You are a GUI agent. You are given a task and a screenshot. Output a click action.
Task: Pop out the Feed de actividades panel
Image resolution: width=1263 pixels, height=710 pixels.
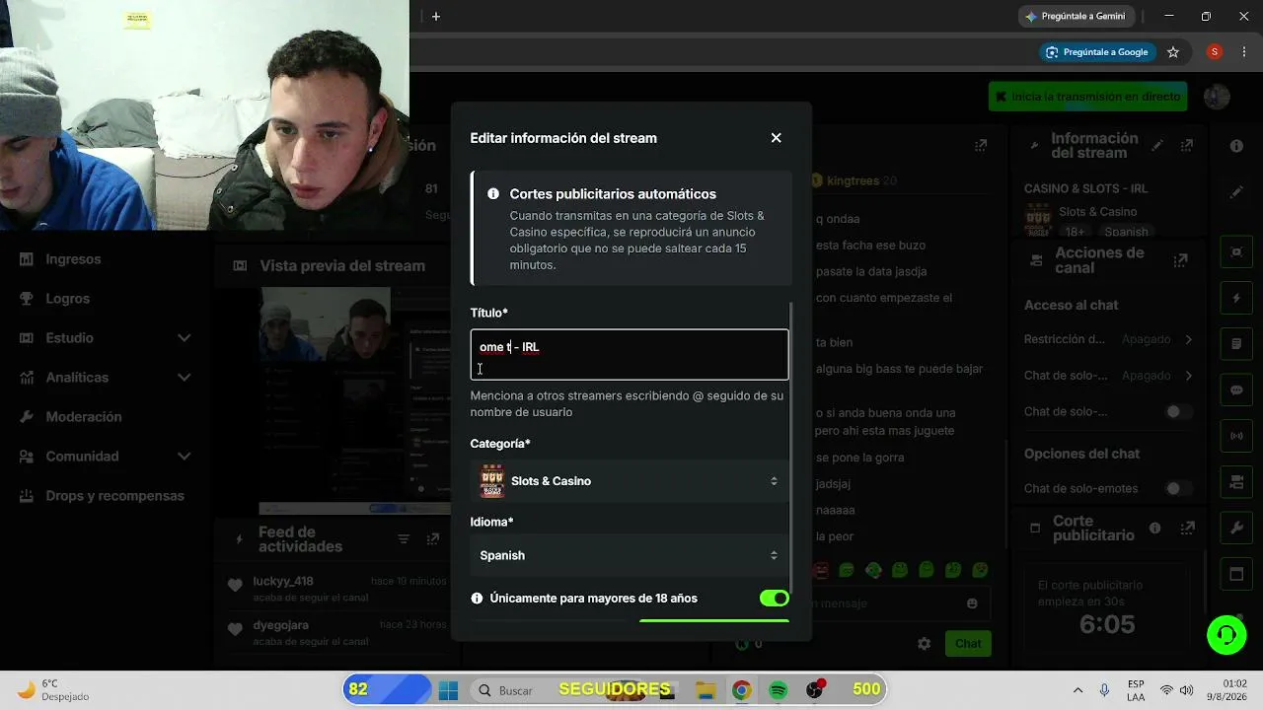click(432, 539)
